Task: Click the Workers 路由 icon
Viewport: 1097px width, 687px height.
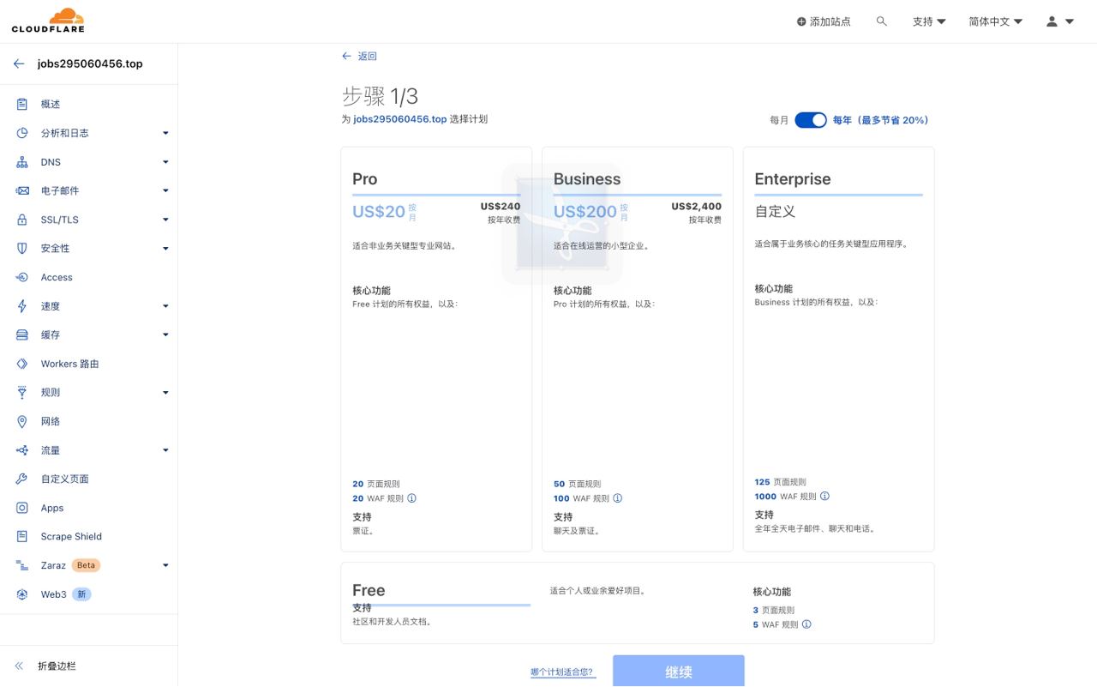Action: [22, 364]
